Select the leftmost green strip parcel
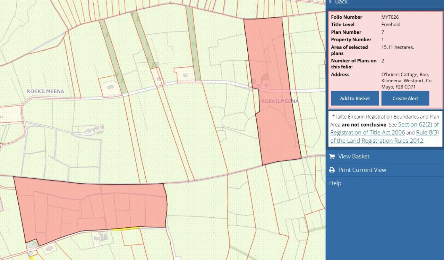 (x=113, y=56)
